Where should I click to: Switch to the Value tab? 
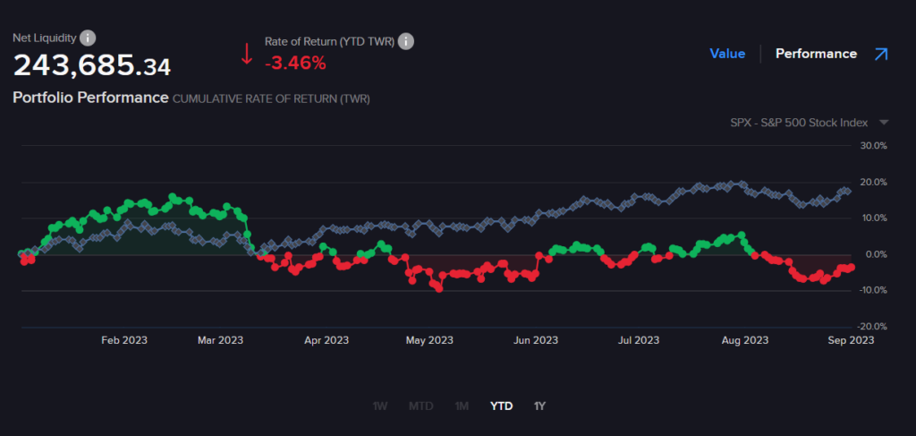point(727,54)
